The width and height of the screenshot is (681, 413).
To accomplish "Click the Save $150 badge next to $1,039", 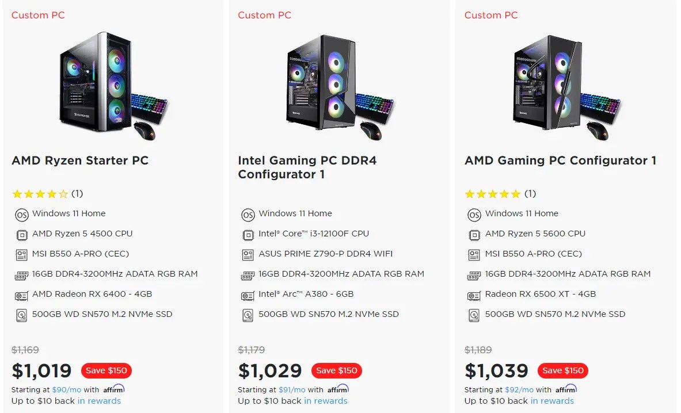I will 562,370.
